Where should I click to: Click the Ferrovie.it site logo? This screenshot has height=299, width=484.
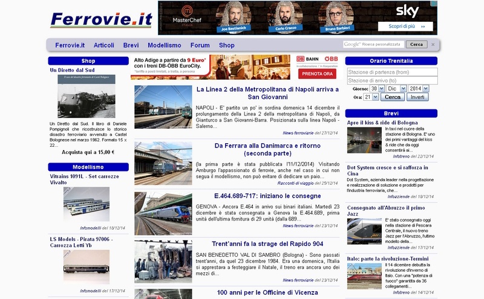pos(101,19)
